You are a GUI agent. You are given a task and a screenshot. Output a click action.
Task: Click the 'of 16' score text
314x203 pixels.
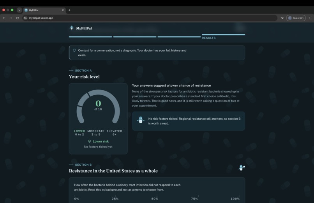98,109
